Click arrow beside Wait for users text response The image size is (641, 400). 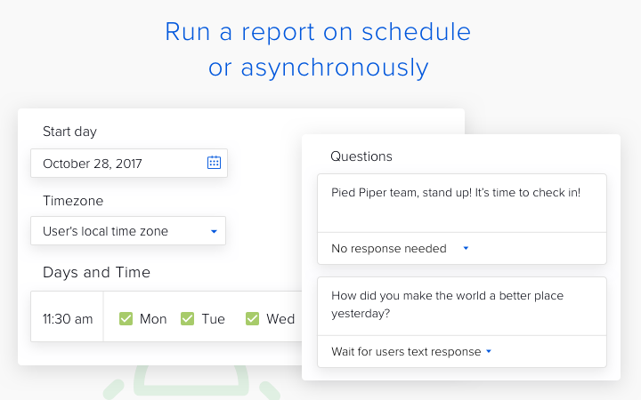pyautogui.click(x=489, y=351)
